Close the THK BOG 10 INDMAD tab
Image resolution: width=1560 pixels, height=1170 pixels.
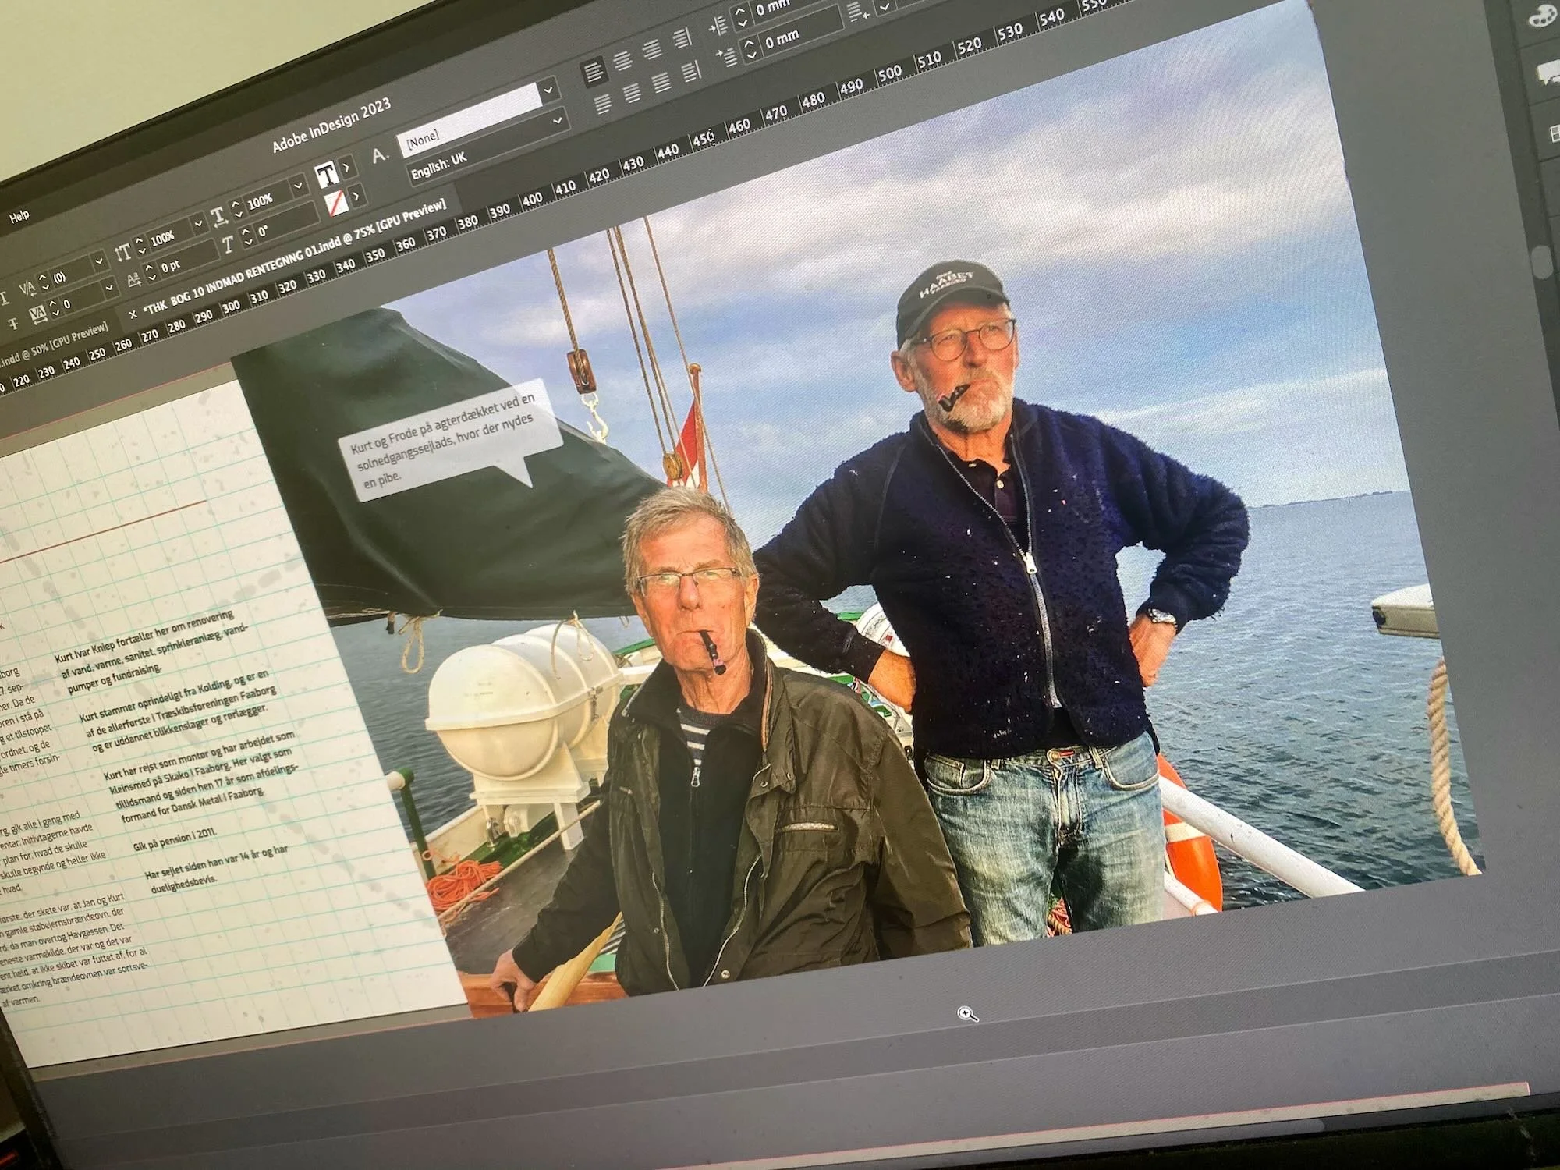133,314
